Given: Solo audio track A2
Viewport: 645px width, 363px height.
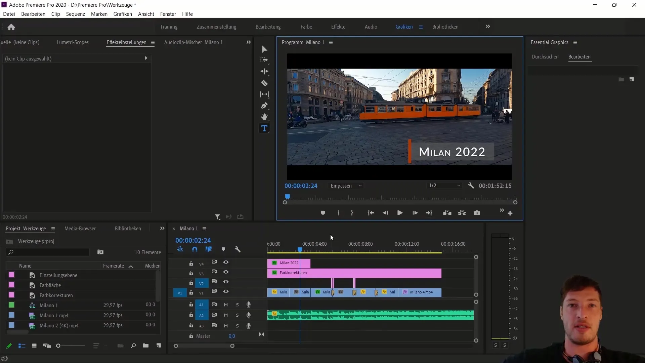Looking at the screenshot, I should click(x=237, y=315).
